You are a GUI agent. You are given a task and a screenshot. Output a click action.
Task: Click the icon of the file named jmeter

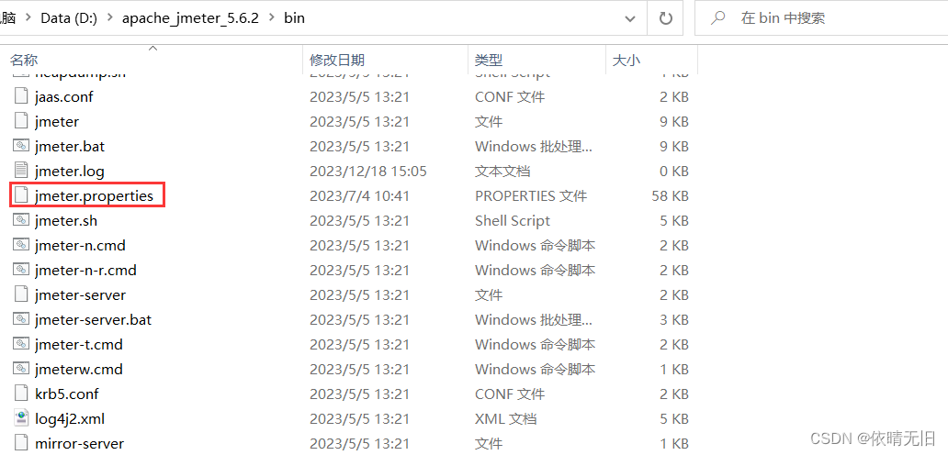(21, 121)
